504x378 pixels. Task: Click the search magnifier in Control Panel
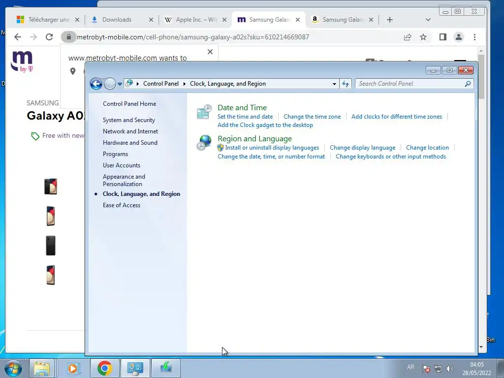tap(468, 84)
